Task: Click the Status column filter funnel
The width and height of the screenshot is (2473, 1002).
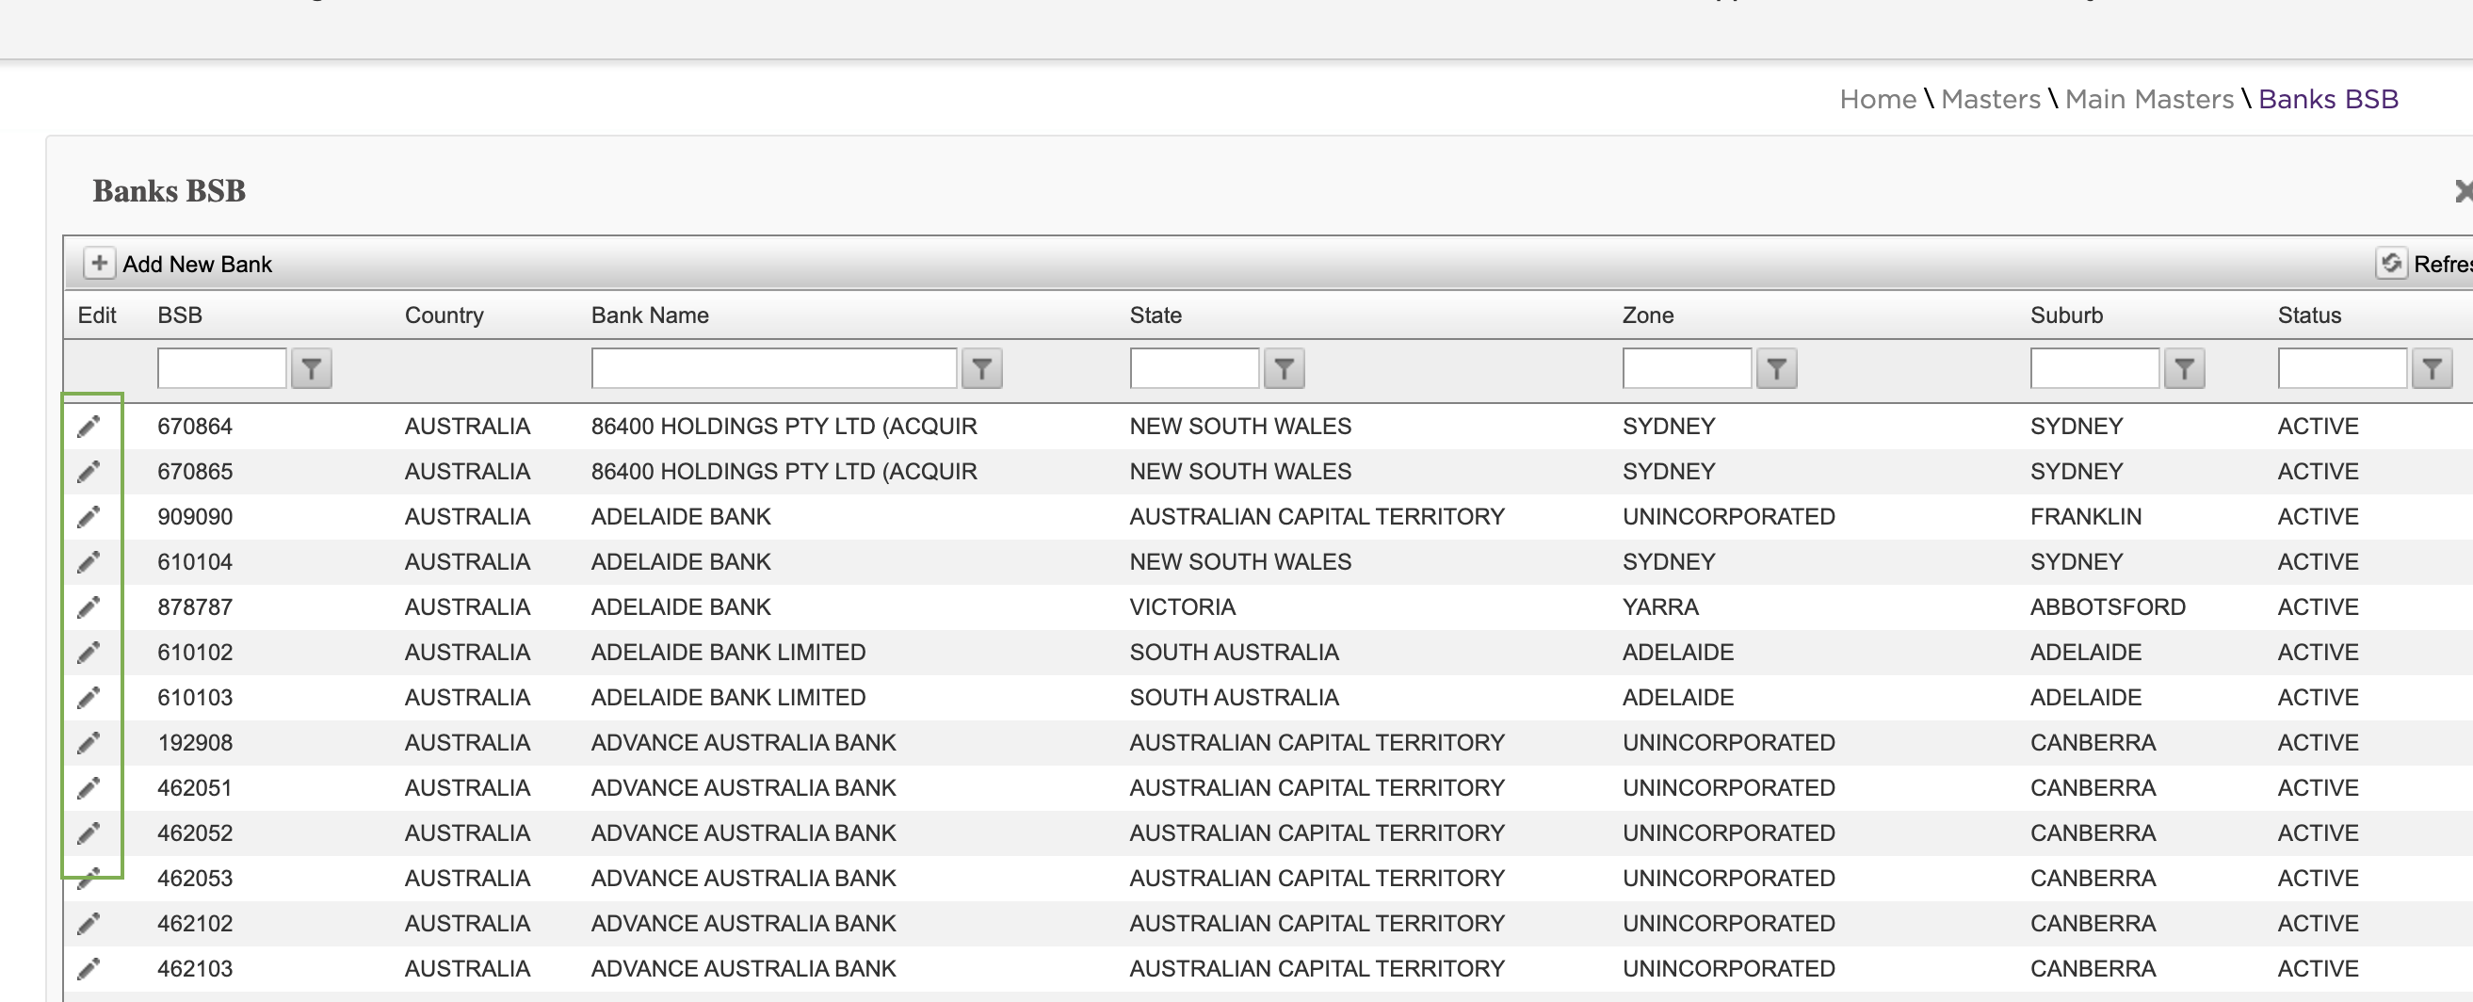Action: (x=2432, y=368)
